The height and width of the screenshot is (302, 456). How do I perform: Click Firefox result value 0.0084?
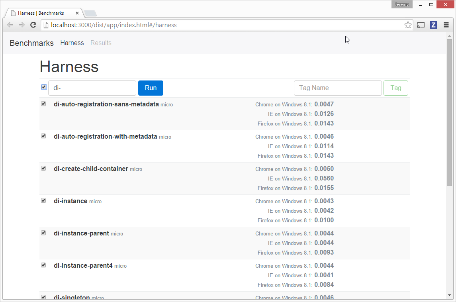click(324, 285)
